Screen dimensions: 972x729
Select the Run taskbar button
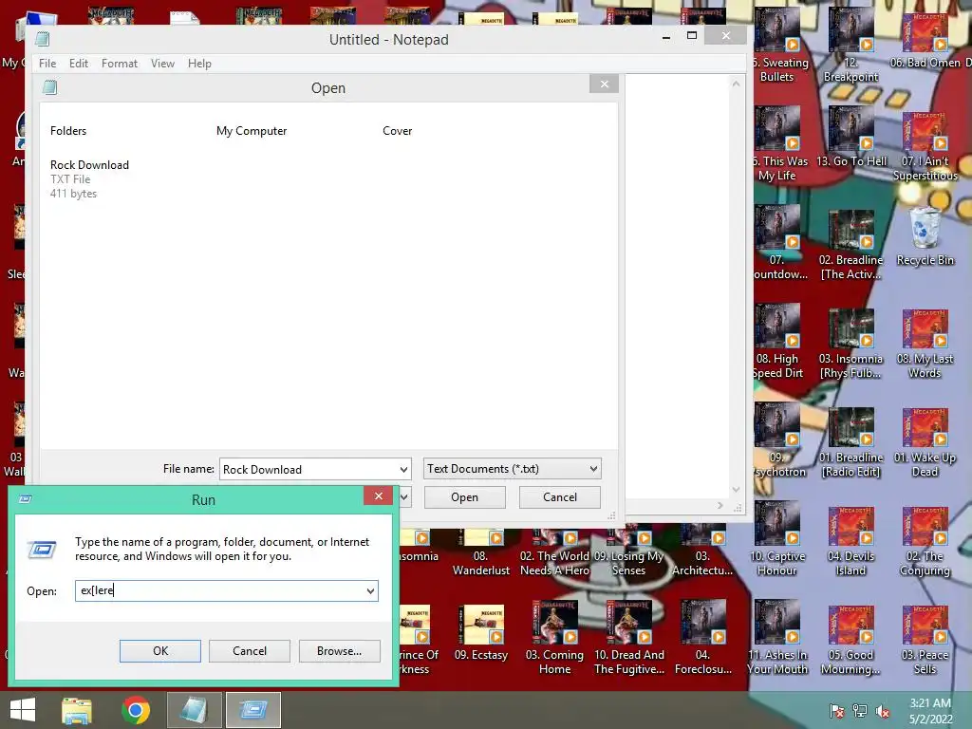point(252,710)
